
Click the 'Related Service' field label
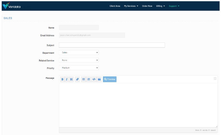[x=46, y=61]
